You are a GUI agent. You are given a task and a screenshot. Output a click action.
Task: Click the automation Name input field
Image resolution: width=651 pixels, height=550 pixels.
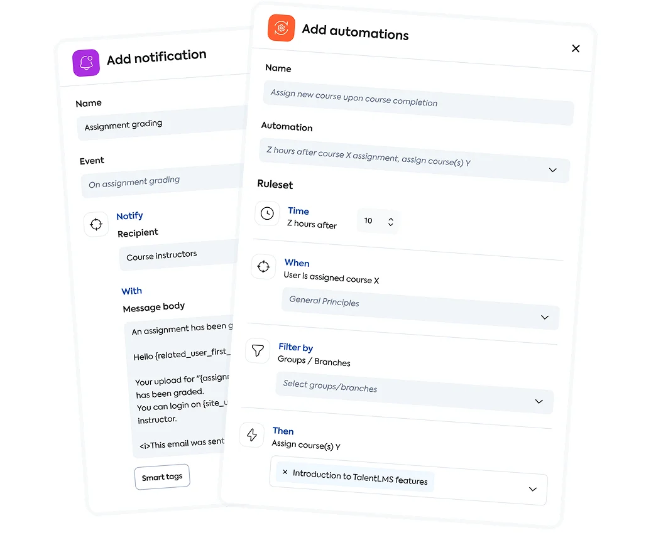tap(418, 104)
